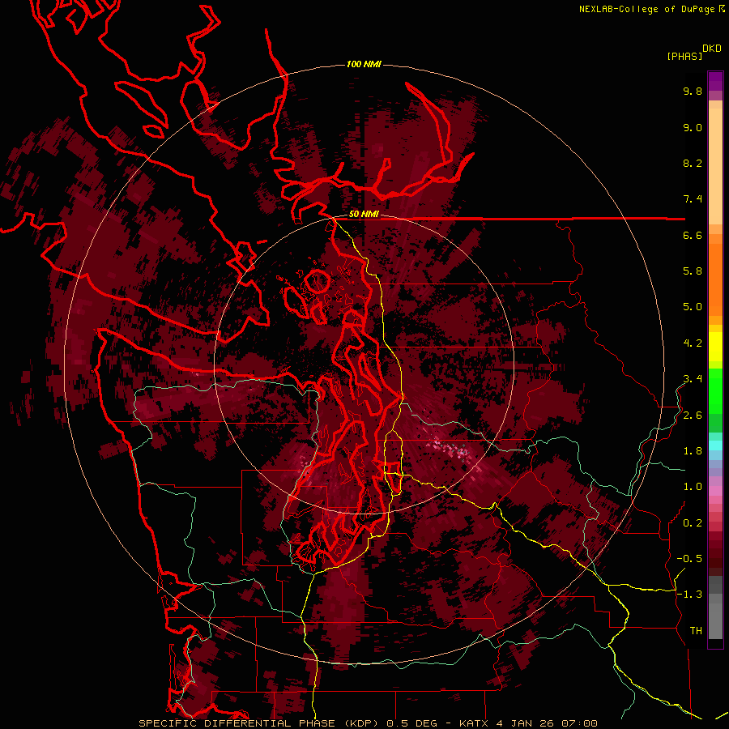Click the 8.2 color scale value

point(693,164)
